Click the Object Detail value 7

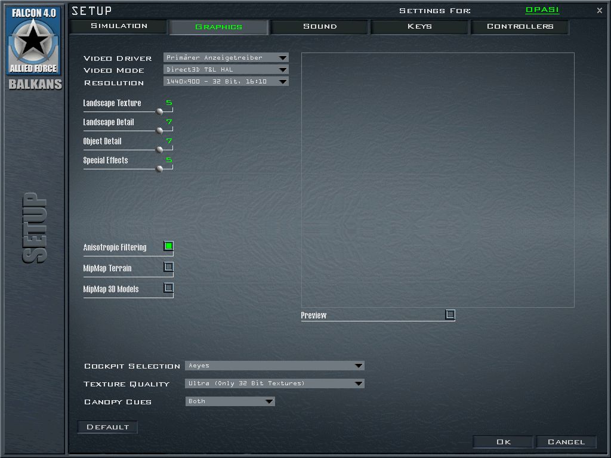[x=169, y=141]
